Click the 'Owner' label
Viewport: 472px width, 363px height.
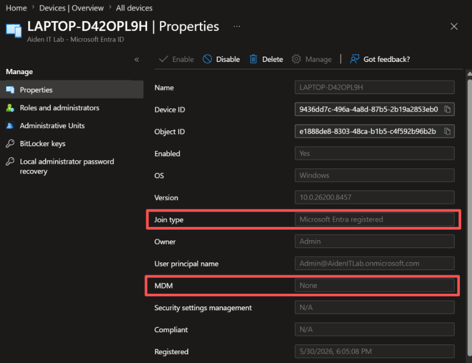click(165, 242)
